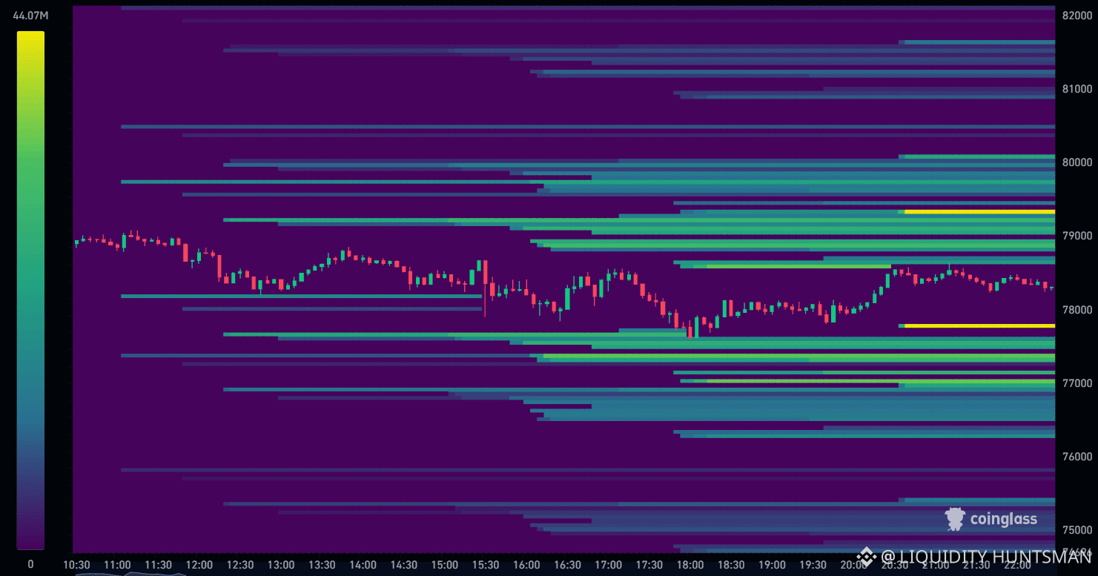The width and height of the screenshot is (1098, 576).
Task: Click the 17:30 time label
Action: coord(649,565)
